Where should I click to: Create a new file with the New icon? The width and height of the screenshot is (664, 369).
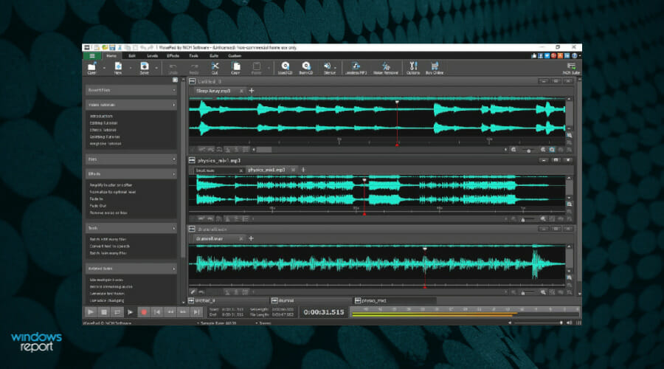pos(118,68)
